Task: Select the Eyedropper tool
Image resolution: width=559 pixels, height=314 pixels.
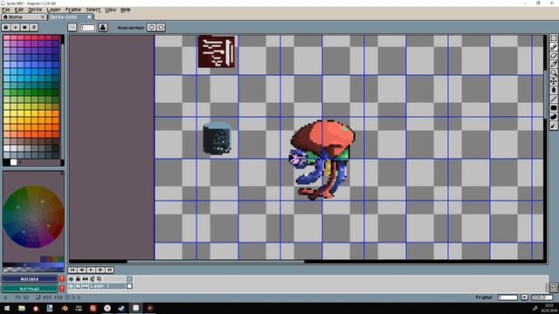Action: point(553,64)
